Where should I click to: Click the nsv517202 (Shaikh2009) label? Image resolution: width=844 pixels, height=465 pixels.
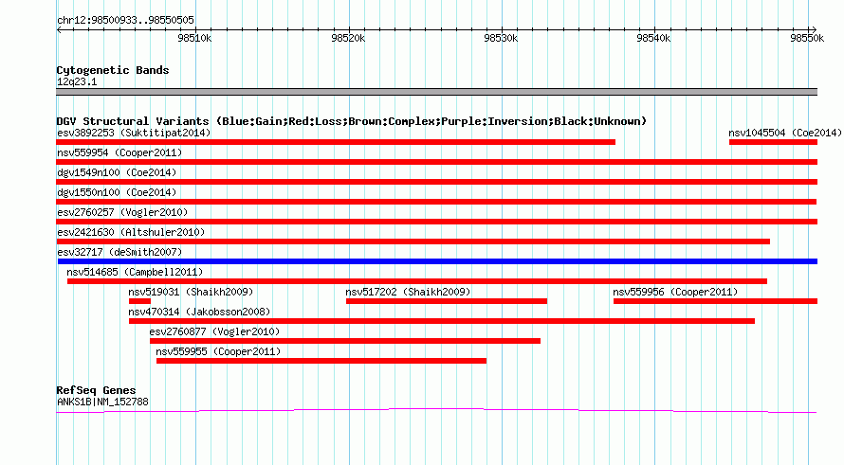coord(408,292)
